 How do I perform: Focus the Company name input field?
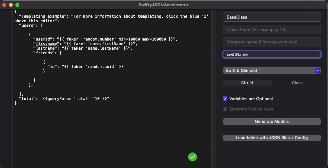click(x=272, y=42)
